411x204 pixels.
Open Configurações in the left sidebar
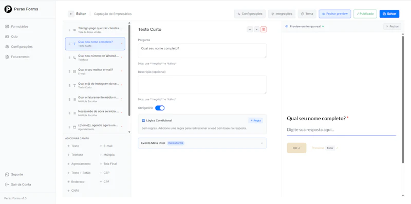(x=22, y=47)
